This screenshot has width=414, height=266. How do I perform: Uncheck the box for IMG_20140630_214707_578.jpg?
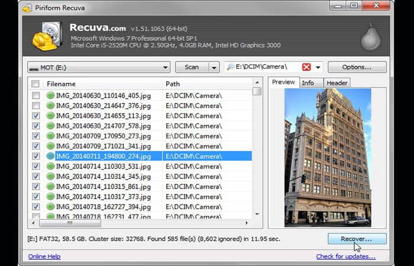pos(35,125)
